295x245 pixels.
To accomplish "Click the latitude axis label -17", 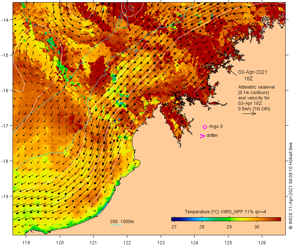I will coord(5,125).
